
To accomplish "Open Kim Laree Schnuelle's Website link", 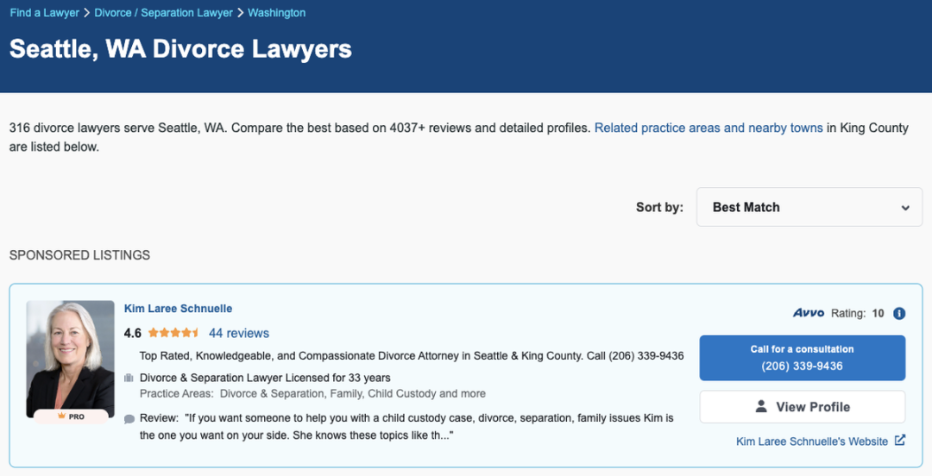I will point(812,441).
